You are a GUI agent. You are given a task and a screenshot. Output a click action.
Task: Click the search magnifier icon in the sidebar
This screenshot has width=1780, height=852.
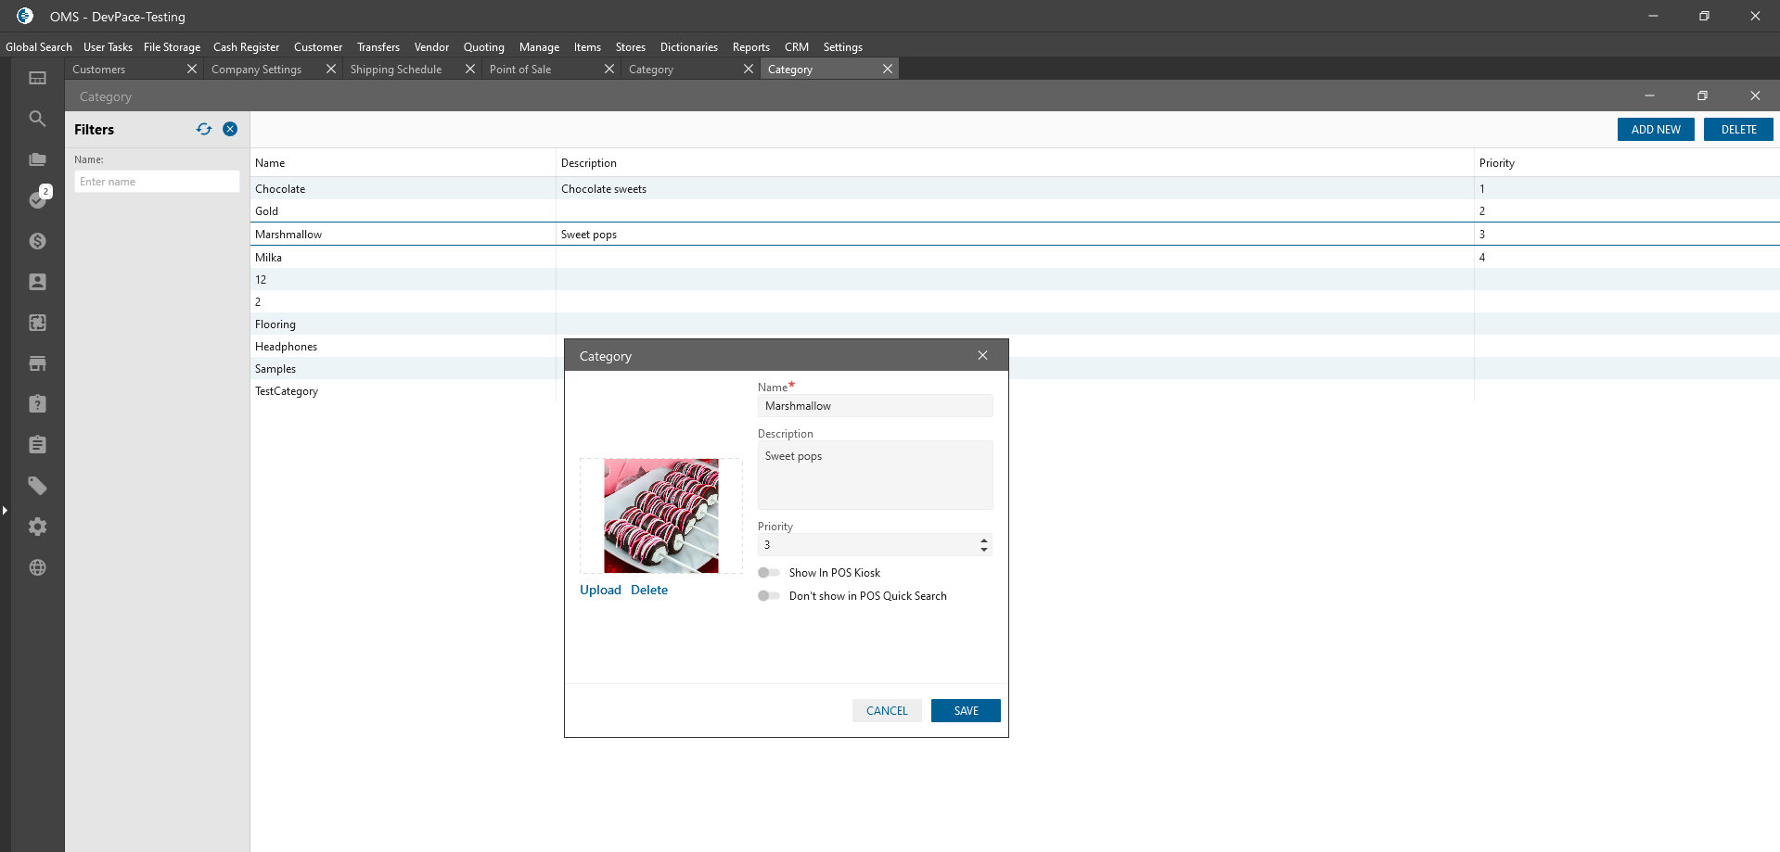pos(37,119)
